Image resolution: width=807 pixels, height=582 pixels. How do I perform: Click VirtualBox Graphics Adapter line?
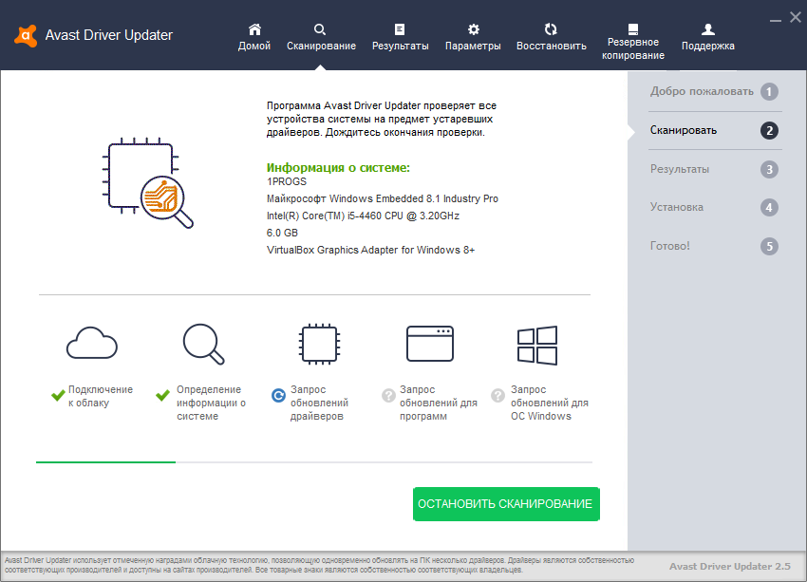(x=370, y=250)
